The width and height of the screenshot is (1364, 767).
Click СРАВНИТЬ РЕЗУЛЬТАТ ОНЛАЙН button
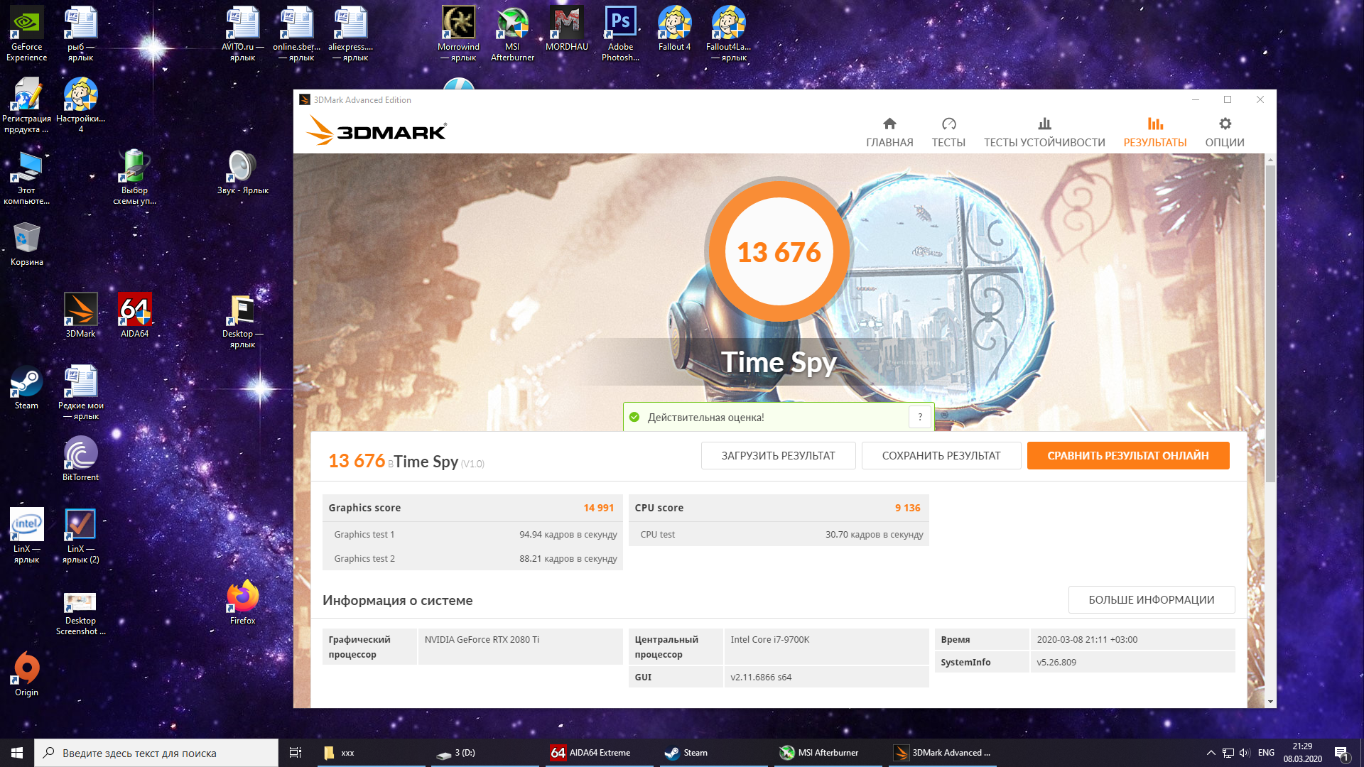(x=1127, y=456)
